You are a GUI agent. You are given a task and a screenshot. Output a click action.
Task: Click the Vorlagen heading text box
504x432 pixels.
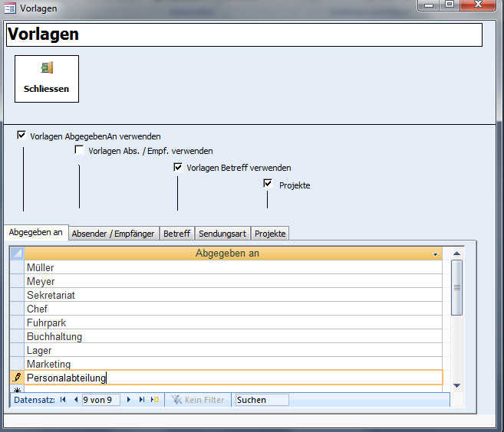click(244, 34)
